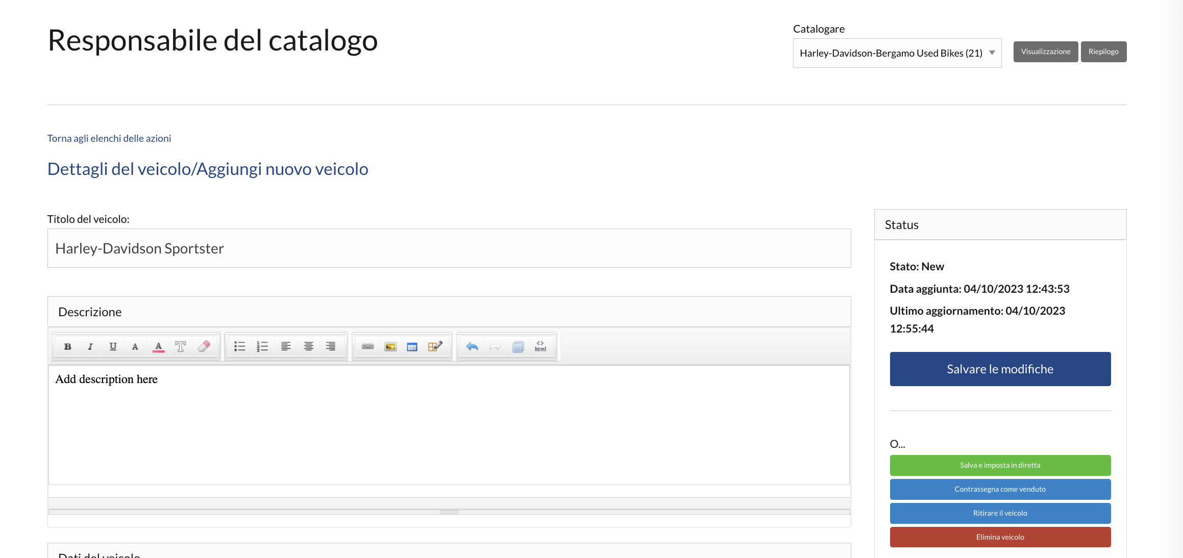This screenshot has width=1183, height=558.
Task: Insert an image into the description
Action: 389,346
